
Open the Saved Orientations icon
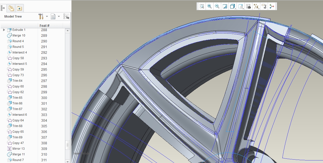point(240,7)
